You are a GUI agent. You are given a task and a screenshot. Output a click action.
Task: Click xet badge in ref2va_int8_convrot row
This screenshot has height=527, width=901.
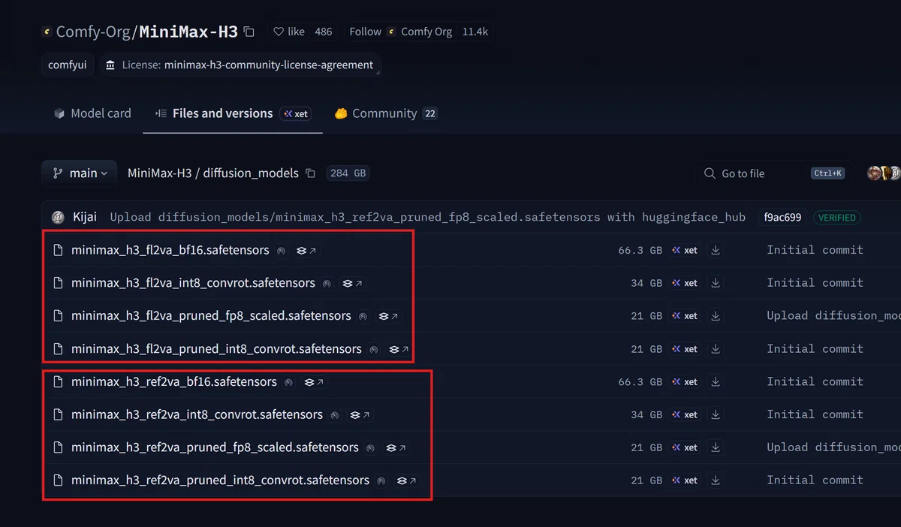coord(685,414)
